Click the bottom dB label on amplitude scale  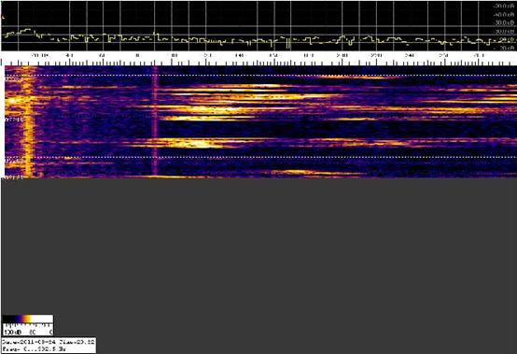coord(505,49)
